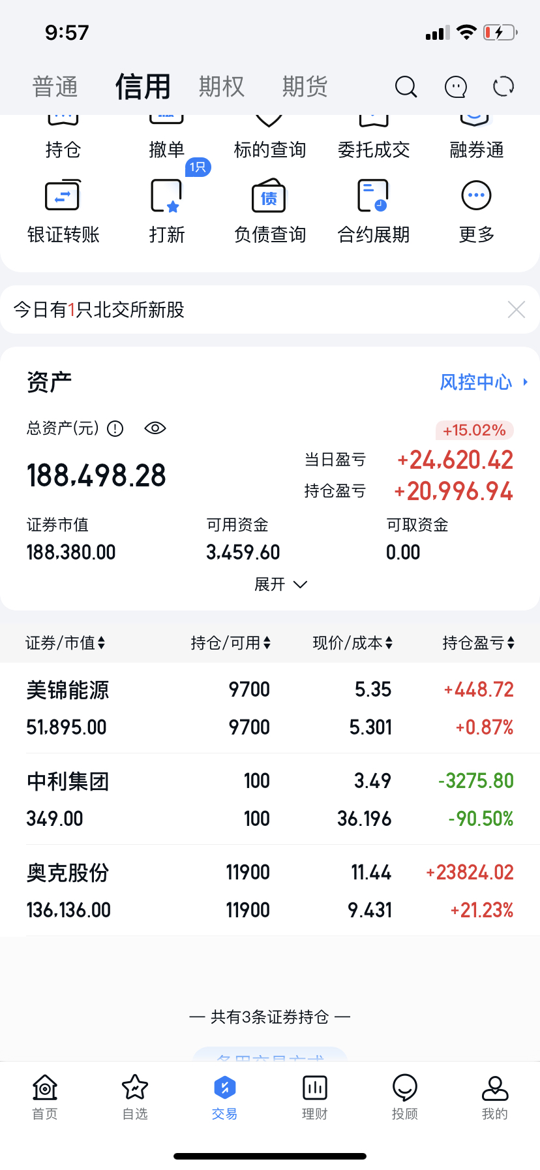Open the 奥克股份 holding row

tap(270, 891)
